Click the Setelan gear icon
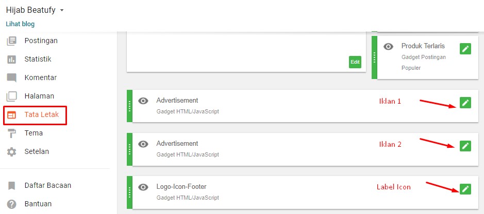Viewport: 484px width, 214px height. (11, 152)
